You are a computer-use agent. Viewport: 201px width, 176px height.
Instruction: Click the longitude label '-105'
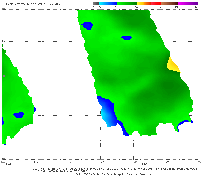(100, 162)
